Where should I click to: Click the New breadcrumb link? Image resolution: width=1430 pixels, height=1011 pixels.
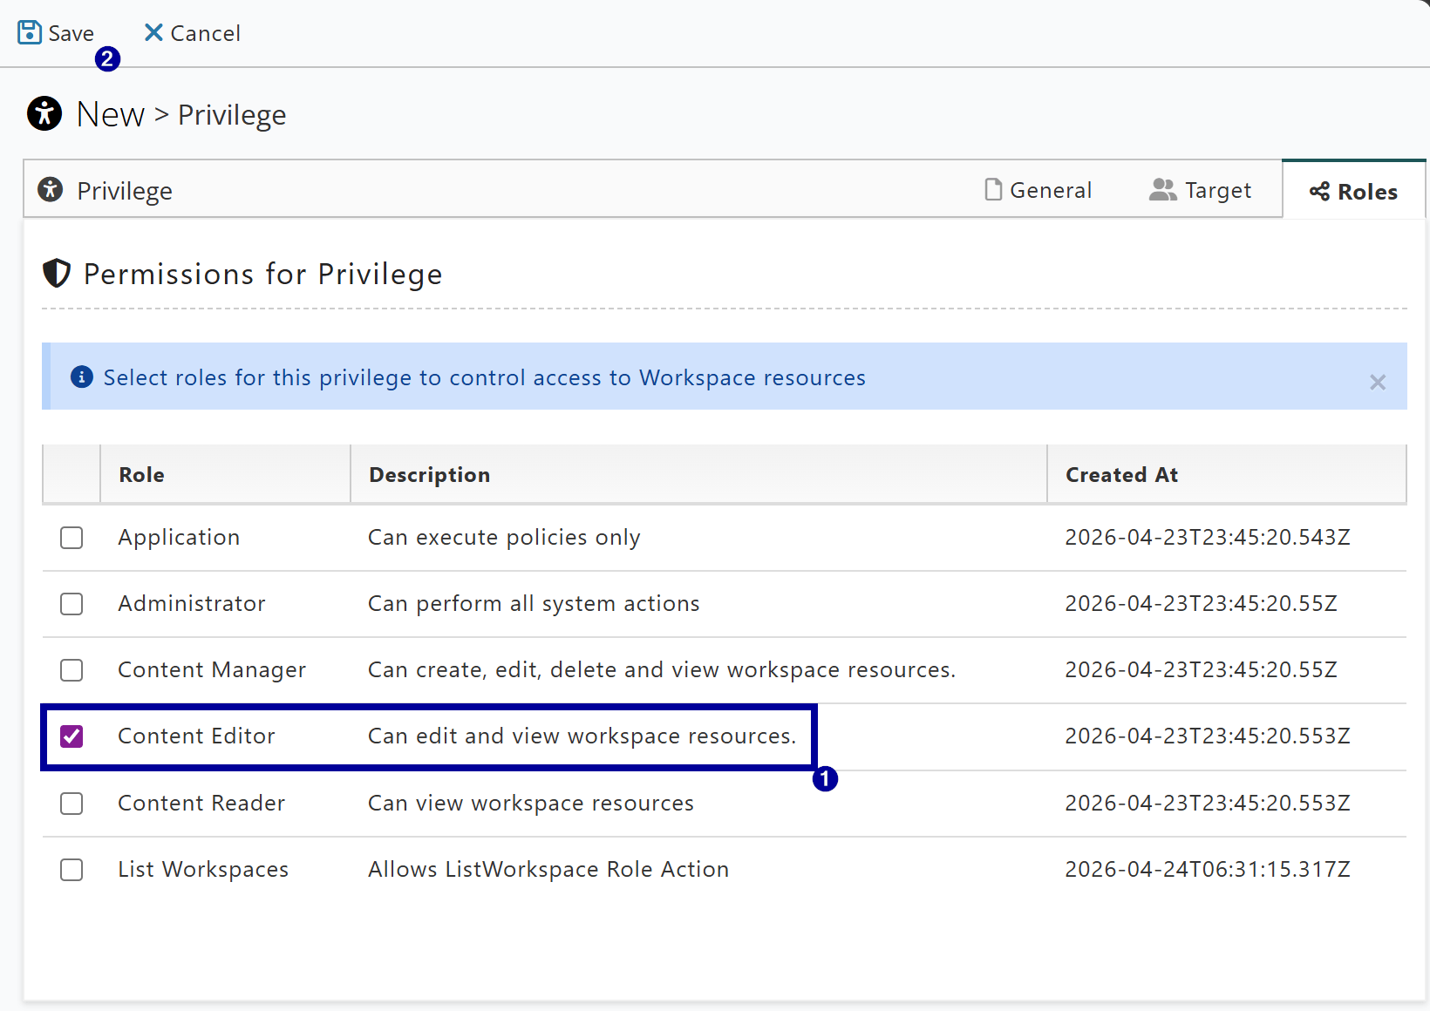click(x=111, y=114)
